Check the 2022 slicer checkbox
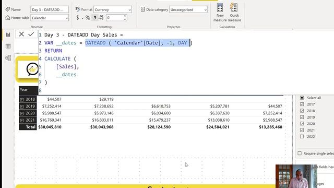The width and height of the screenshot is (334, 188). [x=302, y=136]
